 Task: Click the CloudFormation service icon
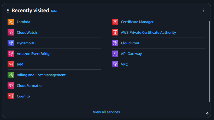[11, 86]
